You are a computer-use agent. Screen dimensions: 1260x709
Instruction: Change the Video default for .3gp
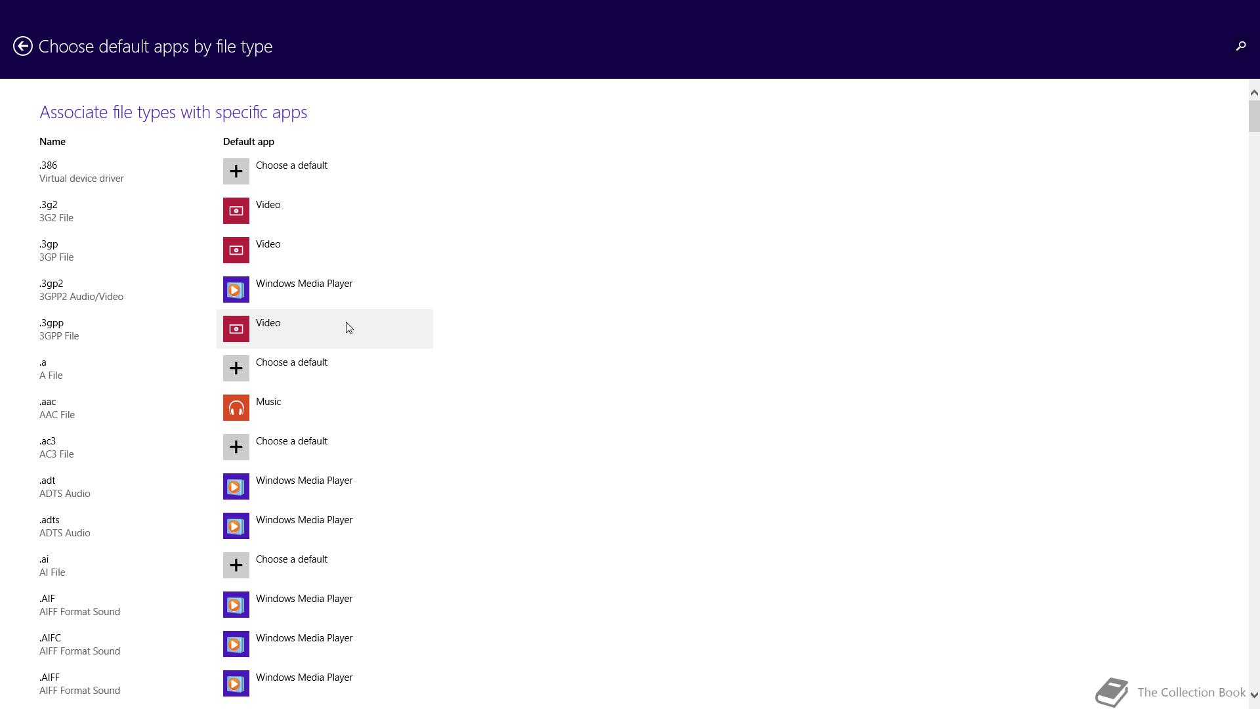click(x=325, y=250)
